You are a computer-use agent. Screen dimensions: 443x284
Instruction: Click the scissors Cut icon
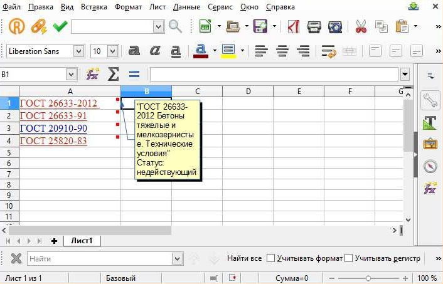point(361,26)
